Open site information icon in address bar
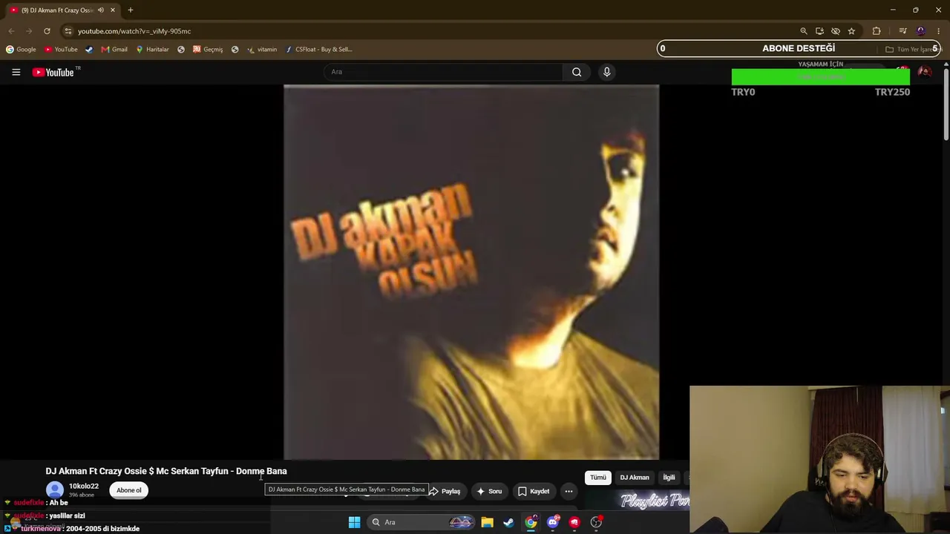This screenshot has width=950, height=534. [68, 31]
